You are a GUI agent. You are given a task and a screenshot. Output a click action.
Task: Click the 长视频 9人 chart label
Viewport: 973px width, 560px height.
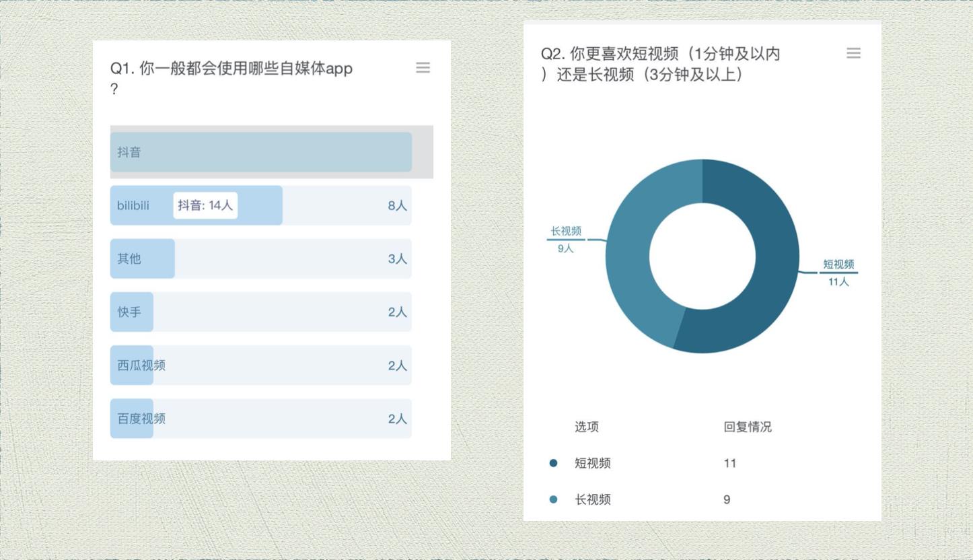point(566,240)
